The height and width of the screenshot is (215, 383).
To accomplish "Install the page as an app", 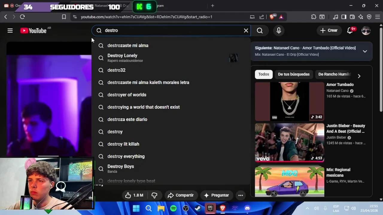I will 252,17.
